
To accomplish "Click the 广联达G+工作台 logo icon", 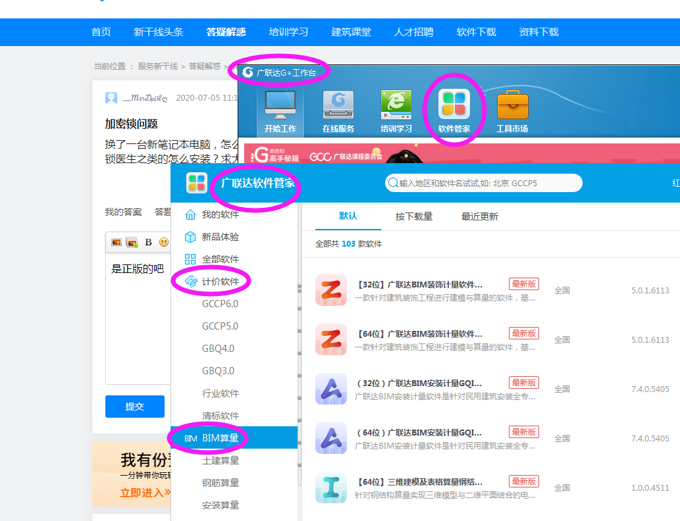I will coord(248,72).
